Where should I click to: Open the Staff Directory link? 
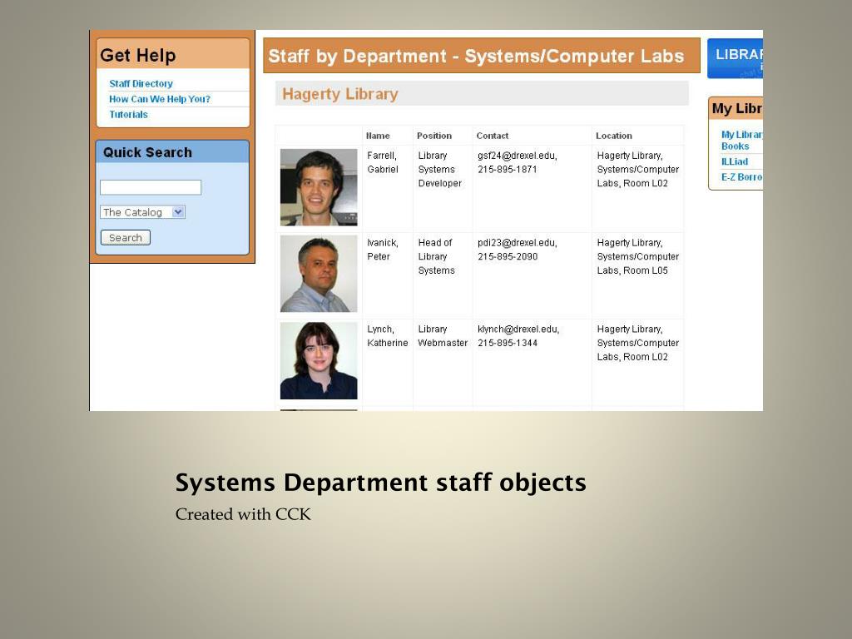coord(141,84)
